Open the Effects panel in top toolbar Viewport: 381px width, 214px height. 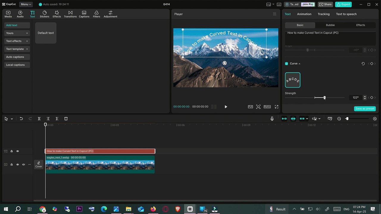57,14
